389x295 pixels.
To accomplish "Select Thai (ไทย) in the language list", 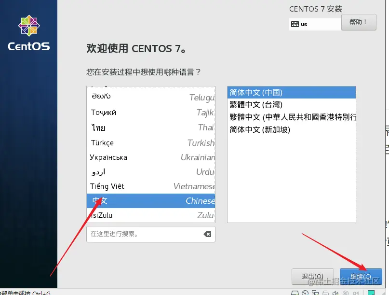I will pos(151,127).
